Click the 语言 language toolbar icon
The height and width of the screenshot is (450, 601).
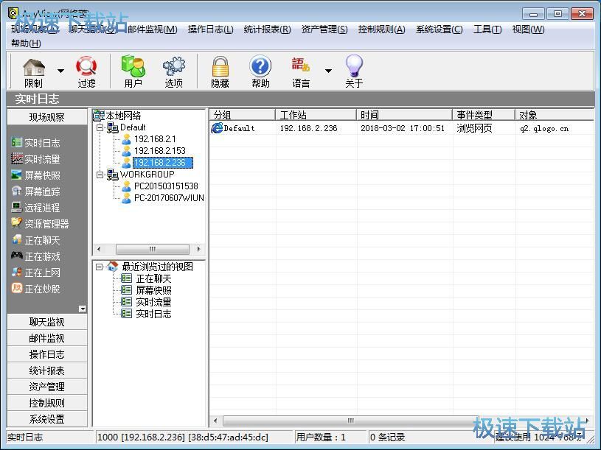(301, 72)
